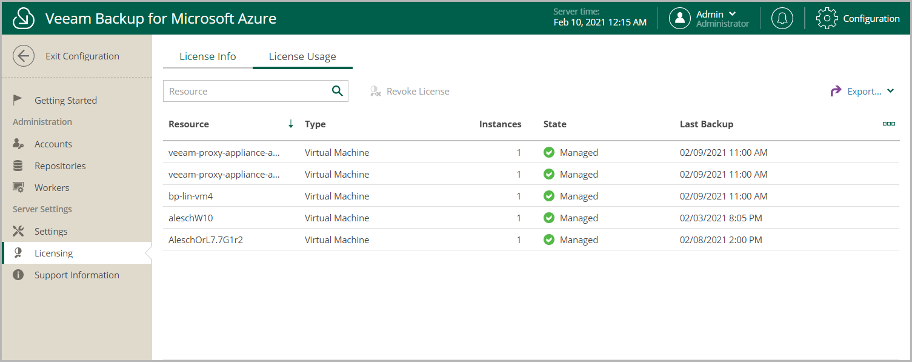Open the column chooser three-squares icon
This screenshot has height=362, width=912.
(x=889, y=124)
